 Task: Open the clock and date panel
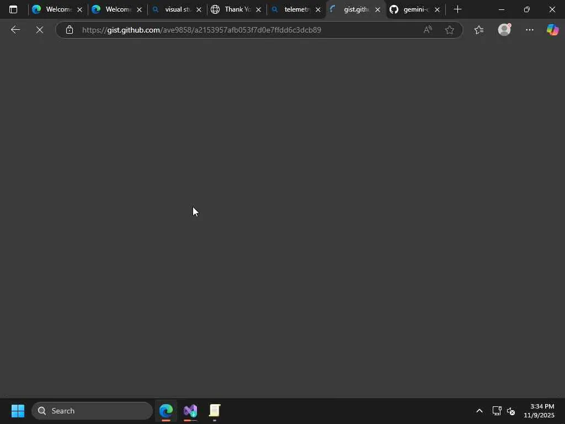(x=539, y=411)
